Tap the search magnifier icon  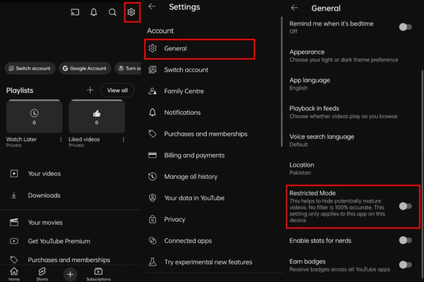[112, 12]
